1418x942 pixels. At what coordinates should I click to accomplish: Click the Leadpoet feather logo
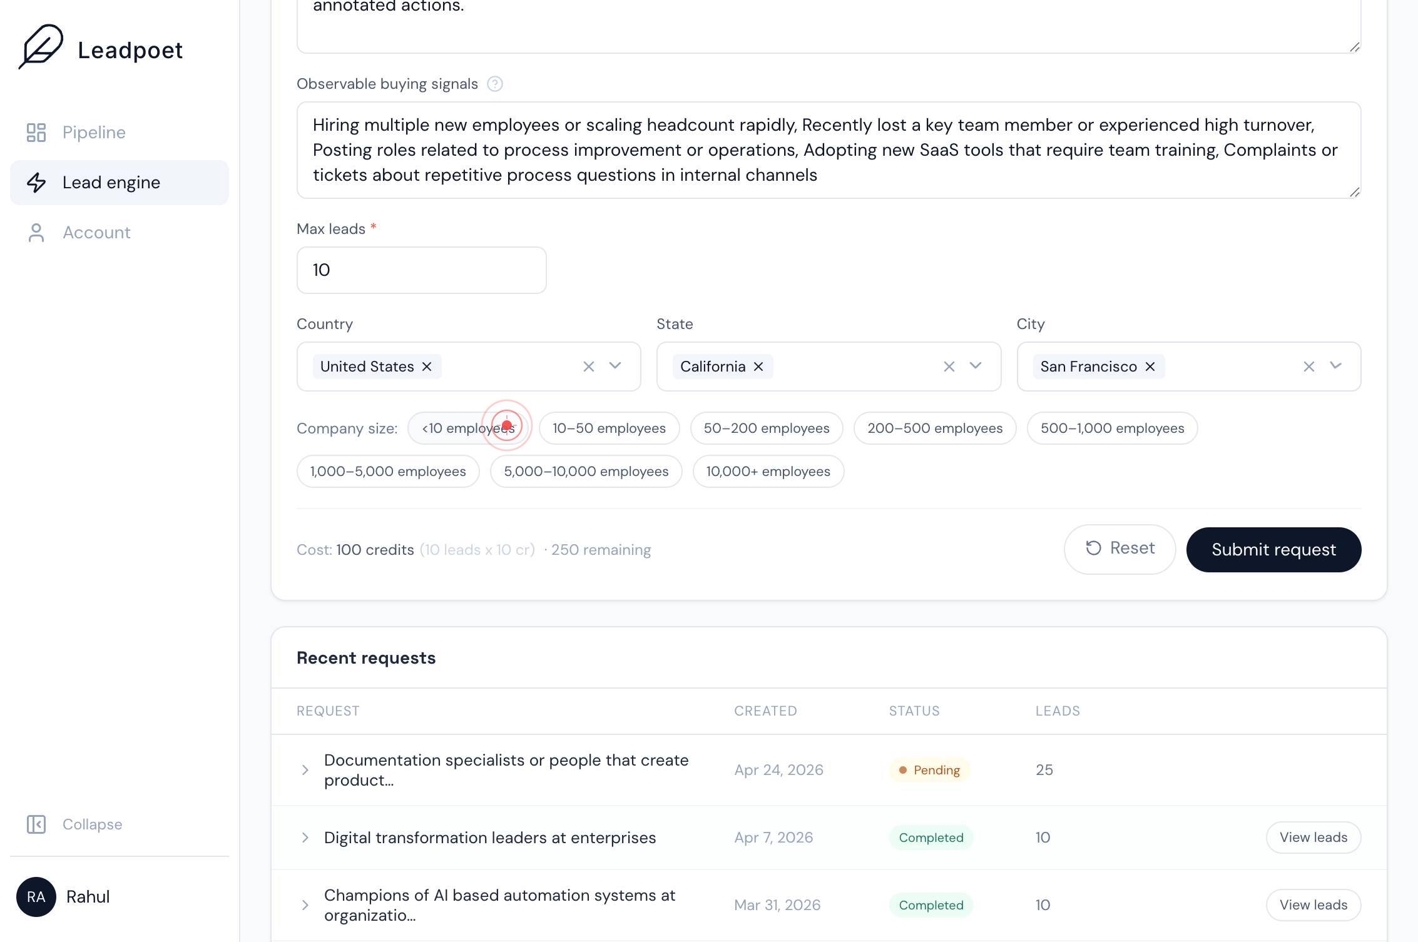coord(41,46)
